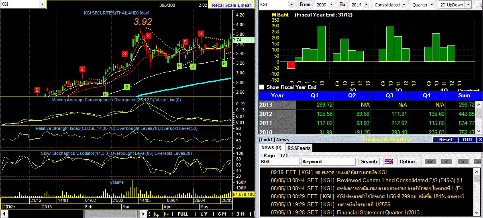Click the Reset button in the news panel
Image resolution: width=483 pixels, height=218 pixels.
pos(446,140)
